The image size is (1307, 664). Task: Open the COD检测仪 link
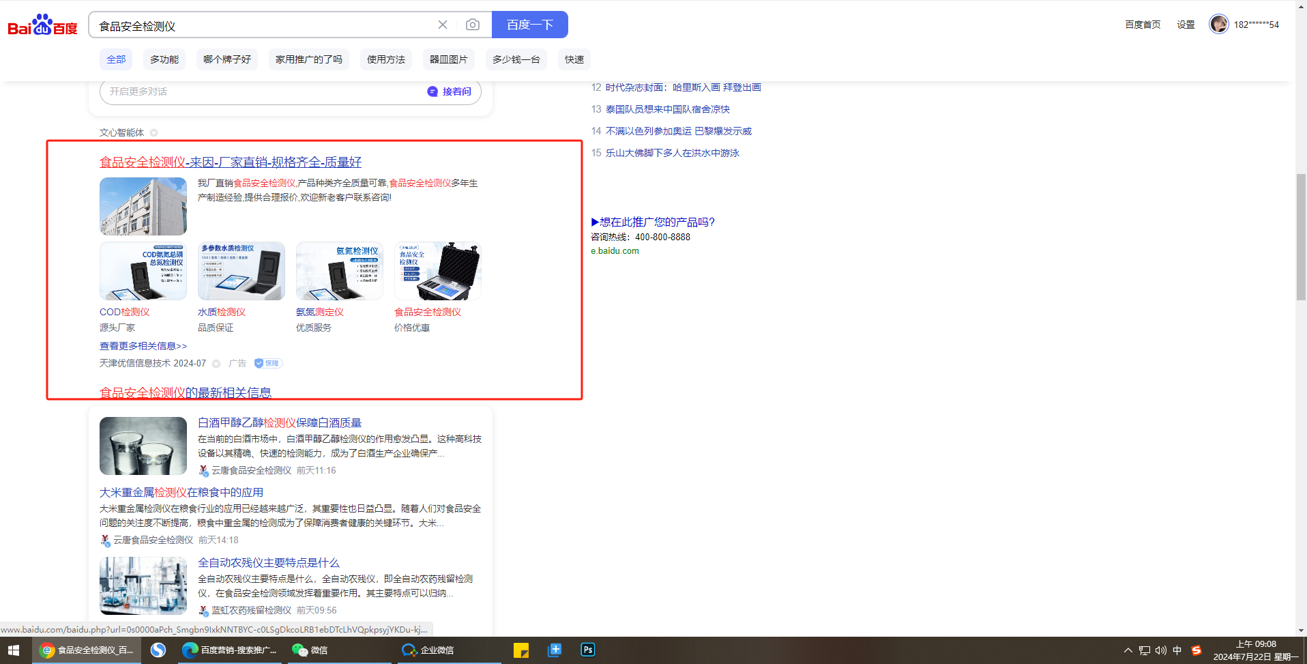coord(125,312)
